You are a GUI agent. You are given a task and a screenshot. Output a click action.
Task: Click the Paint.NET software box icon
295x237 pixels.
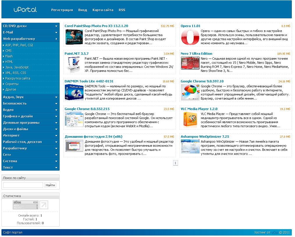pos(74,65)
